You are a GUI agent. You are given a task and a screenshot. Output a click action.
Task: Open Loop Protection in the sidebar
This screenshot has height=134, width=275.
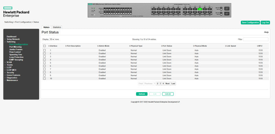[x=16, y=57]
